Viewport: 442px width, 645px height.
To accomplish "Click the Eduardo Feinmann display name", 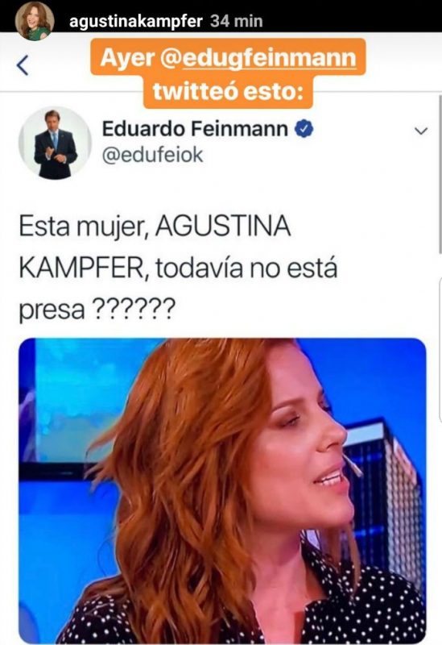I will 195,129.
